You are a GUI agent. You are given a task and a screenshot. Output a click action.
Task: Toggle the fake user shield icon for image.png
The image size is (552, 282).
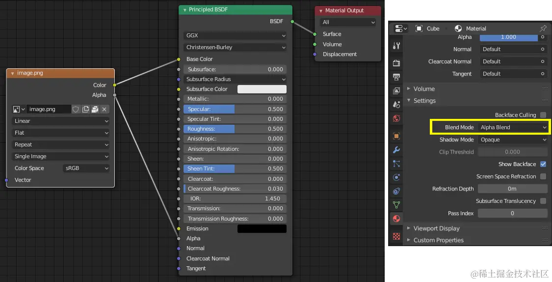pyautogui.click(x=76, y=109)
